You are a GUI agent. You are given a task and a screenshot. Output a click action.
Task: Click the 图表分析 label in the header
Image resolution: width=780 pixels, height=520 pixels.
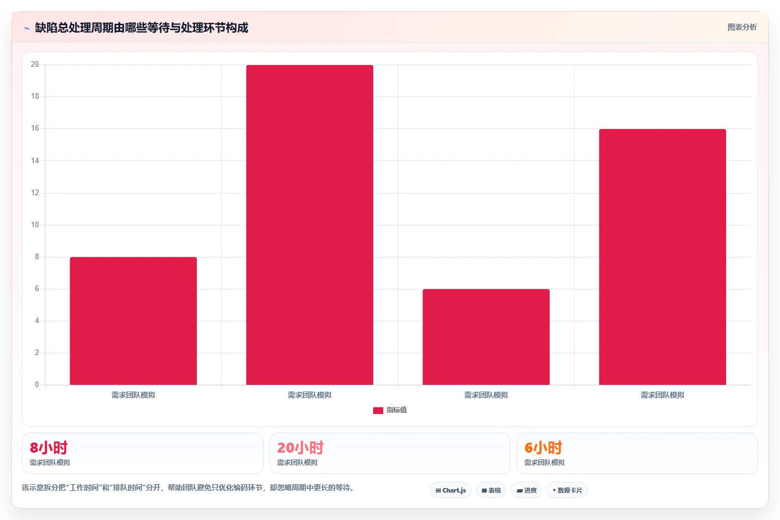pyautogui.click(x=742, y=27)
